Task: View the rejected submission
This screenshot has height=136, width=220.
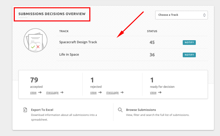Action: [x=93, y=92]
